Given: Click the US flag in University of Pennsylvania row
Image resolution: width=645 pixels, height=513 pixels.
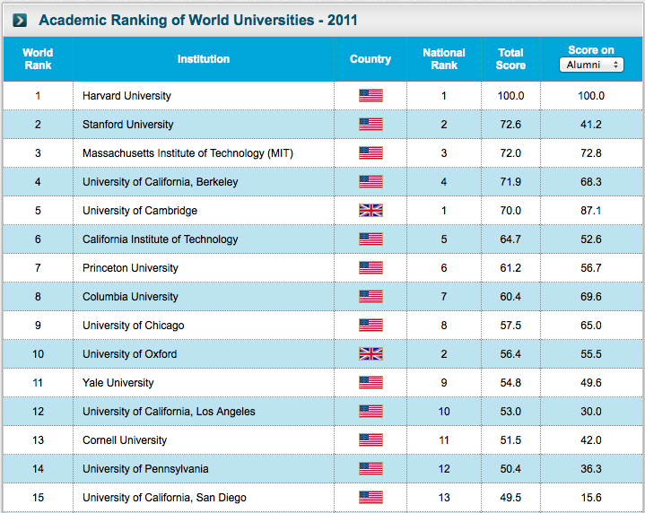Looking at the screenshot, I should click(370, 468).
